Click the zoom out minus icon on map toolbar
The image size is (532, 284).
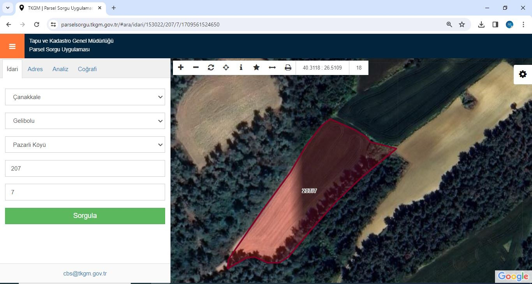[x=196, y=68]
